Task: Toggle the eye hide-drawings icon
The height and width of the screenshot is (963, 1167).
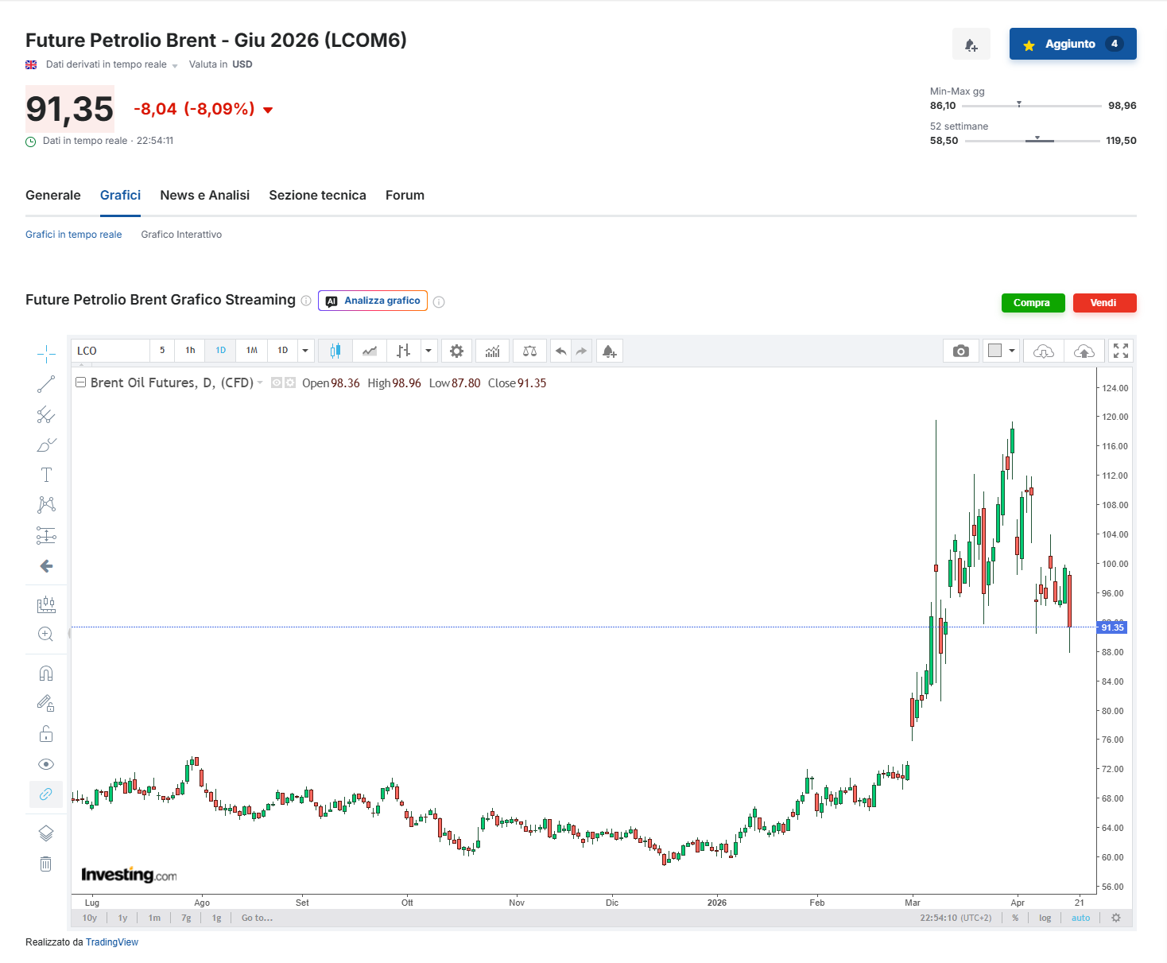Action: (46, 764)
